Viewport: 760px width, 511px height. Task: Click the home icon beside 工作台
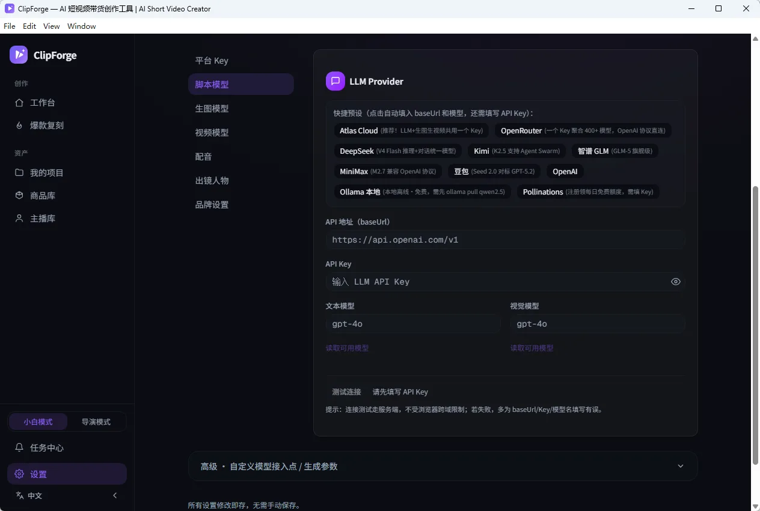point(20,103)
